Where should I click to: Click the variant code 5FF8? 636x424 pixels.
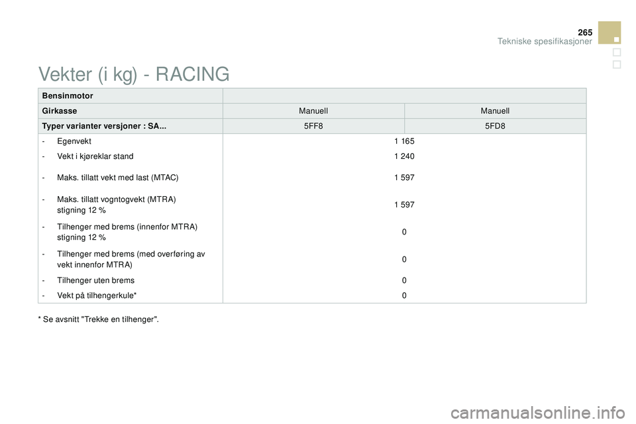coord(313,126)
